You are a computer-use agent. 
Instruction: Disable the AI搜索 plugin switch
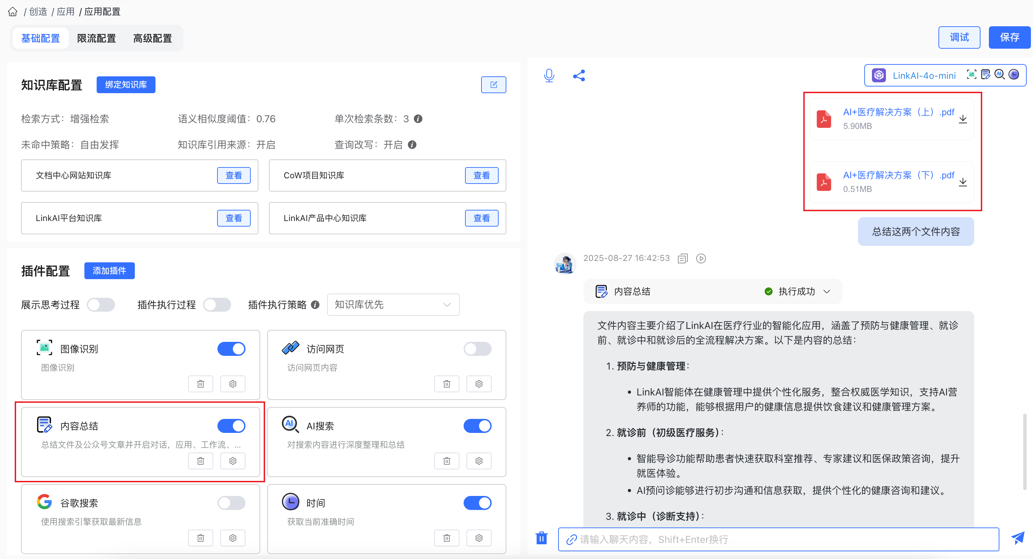(478, 426)
